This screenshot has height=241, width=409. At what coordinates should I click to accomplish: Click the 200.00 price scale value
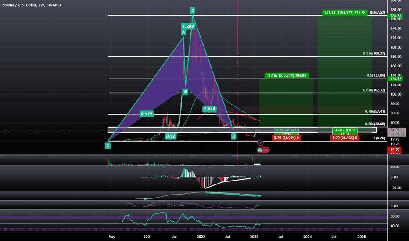tap(396, 47)
